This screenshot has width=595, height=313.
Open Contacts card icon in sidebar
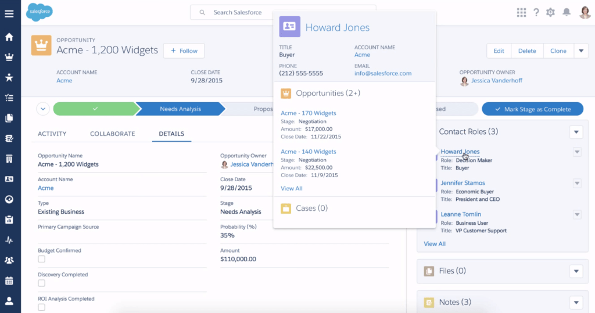[9, 179]
